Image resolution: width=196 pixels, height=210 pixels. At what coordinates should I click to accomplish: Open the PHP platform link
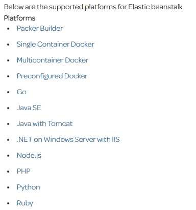coord(23,171)
